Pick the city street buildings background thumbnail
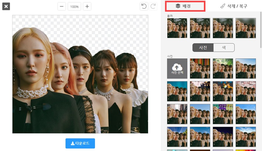The width and height of the screenshot is (262, 151). coord(177,114)
